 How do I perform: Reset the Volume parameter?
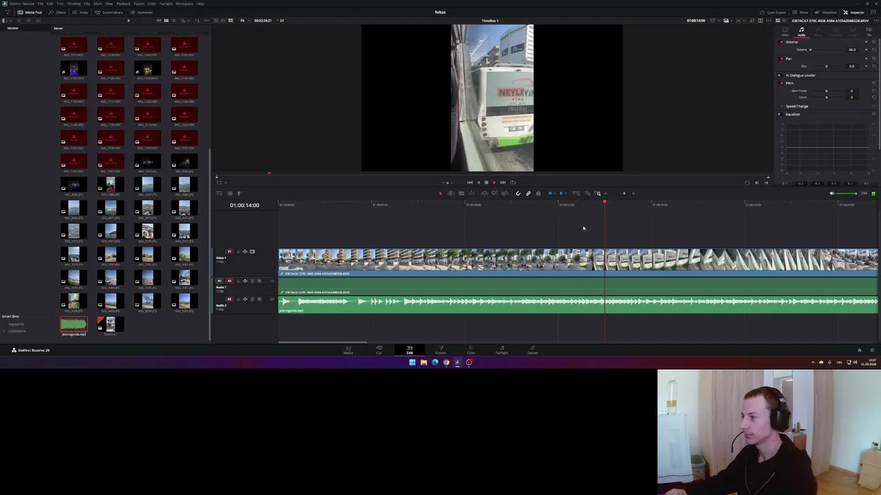point(874,49)
